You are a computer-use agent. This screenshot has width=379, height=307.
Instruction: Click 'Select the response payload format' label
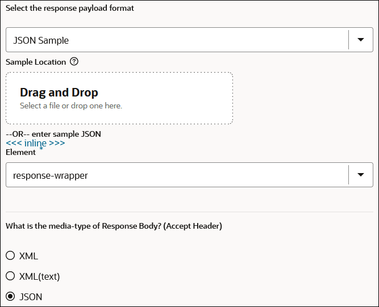tap(70, 9)
